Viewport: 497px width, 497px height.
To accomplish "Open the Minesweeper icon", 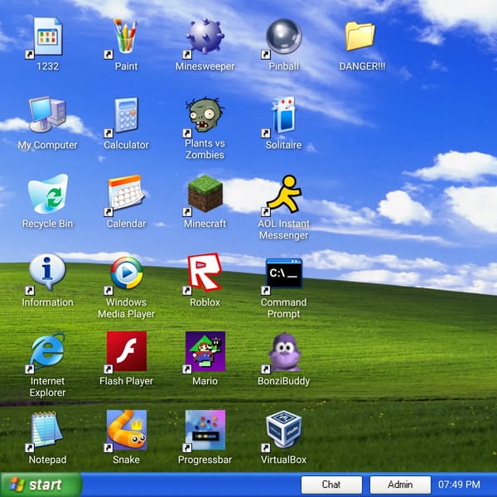I will tap(205, 37).
